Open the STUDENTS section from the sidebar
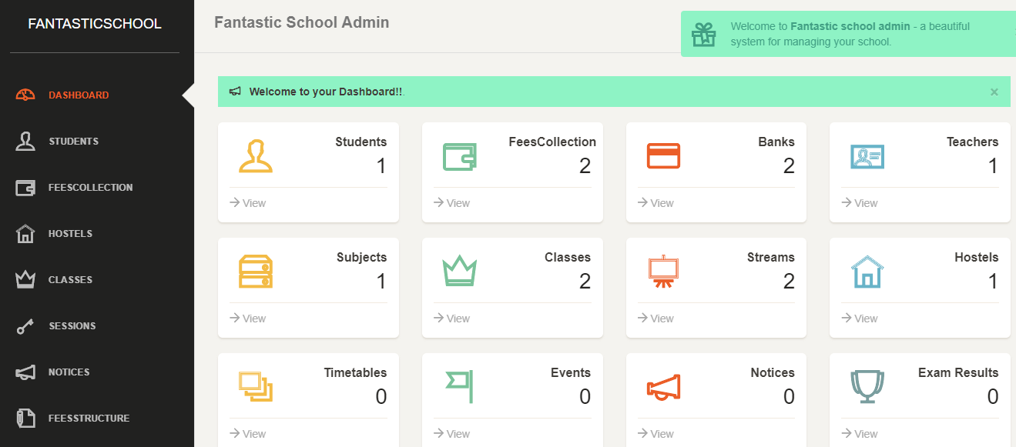The width and height of the screenshot is (1016, 447). tap(73, 141)
